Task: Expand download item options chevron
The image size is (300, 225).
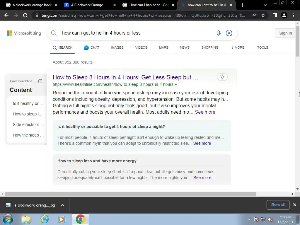Action: tap(62, 205)
